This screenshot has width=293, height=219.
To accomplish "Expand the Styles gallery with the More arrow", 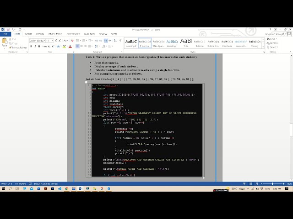I will pos(263,47).
